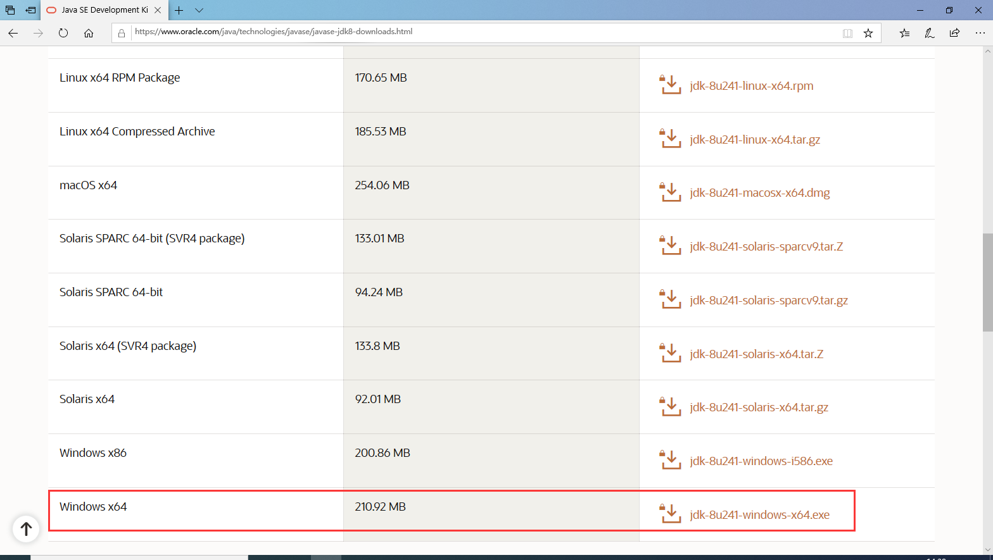Download jdk-8u241-solaris-sparcv9.tar.gz link

coord(769,301)
